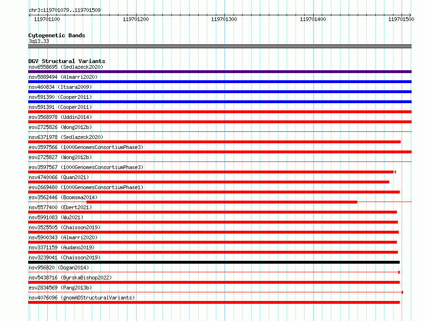This screenshot has width=425, height=321.
Task: Select the red esv2669480 variant bar
Action: (x=214, y=192)
